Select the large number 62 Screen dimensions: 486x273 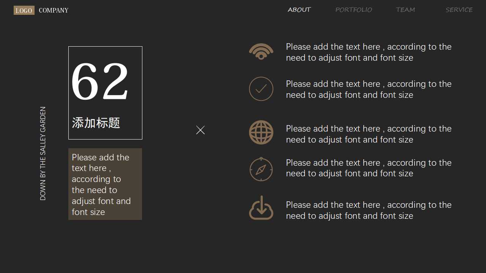(100, 82)
